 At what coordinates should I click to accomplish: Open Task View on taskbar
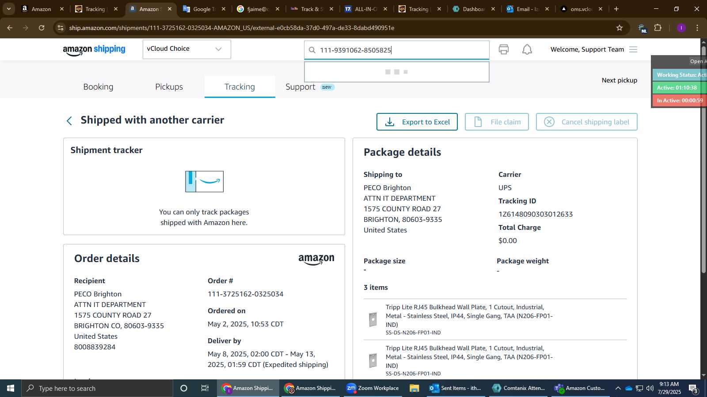(x=205, y=388)
